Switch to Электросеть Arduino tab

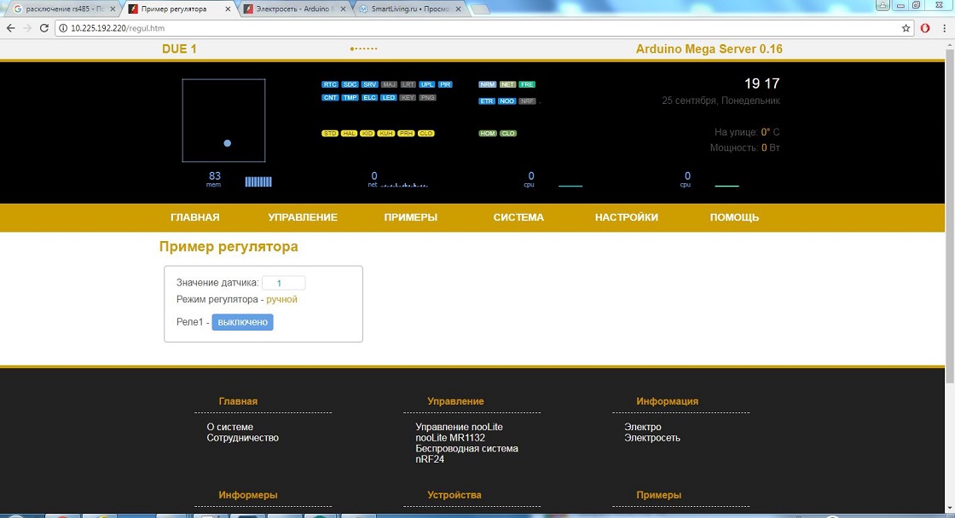(292, 9)
